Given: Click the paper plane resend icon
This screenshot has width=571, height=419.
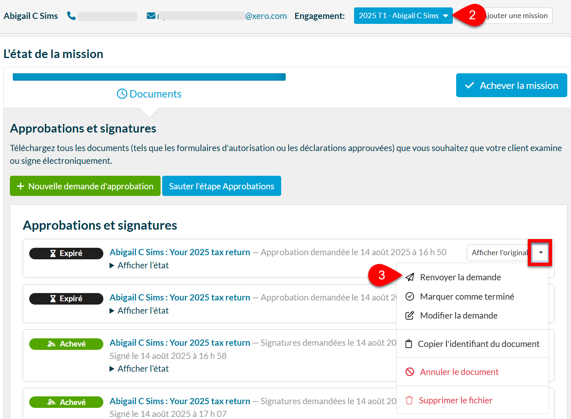Looking at the screenshot, I should (410, 277).
